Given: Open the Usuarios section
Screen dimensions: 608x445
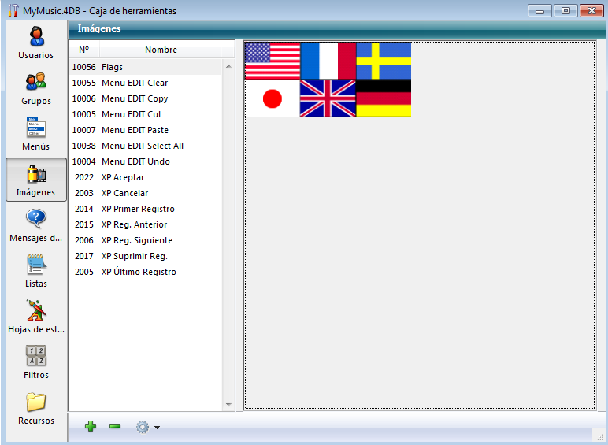Looking at the screenshot, I should pos(36,43).
